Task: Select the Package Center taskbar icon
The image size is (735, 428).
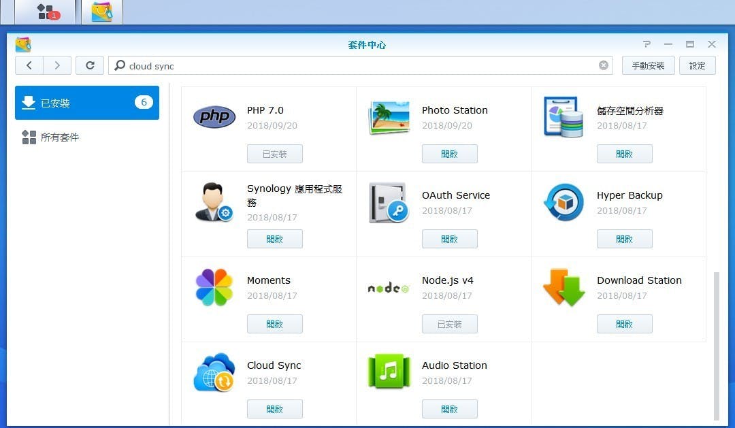Action: pos(101,12)
